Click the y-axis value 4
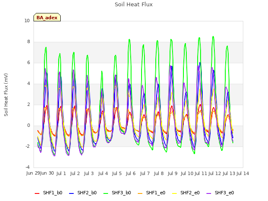Image resolution: width=268 pixels, height=201 pixels. tap(28, 84)
